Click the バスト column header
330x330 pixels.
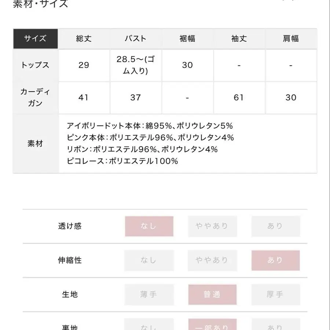point(136,38)
